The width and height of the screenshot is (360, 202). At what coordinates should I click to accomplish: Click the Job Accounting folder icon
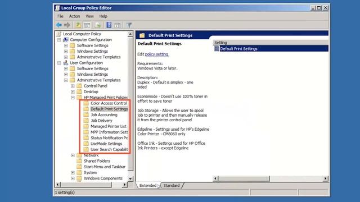click(x=86, y=114)
